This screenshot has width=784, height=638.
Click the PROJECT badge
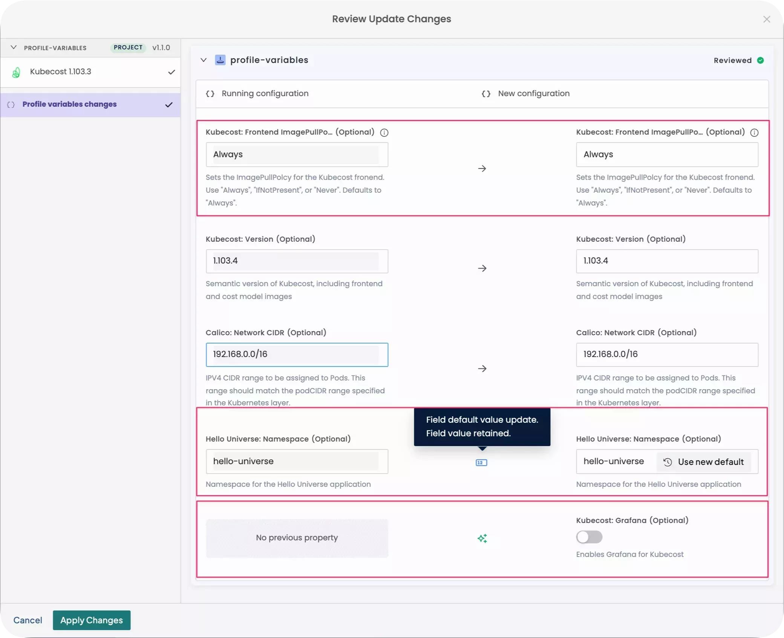[128, 48]
